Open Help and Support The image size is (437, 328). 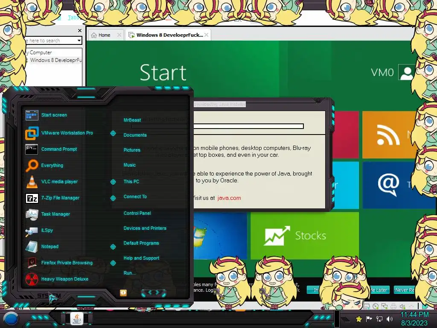coord(141,258)
